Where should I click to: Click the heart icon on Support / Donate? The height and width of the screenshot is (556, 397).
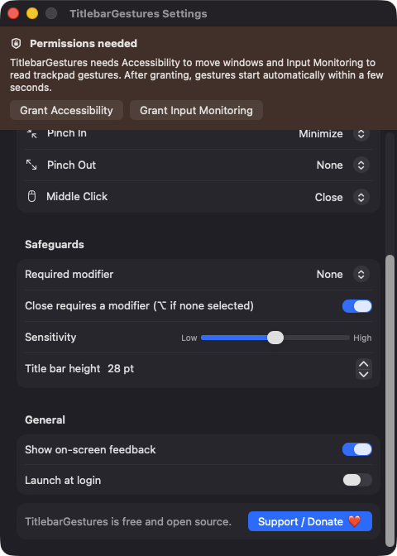(354, 521)
